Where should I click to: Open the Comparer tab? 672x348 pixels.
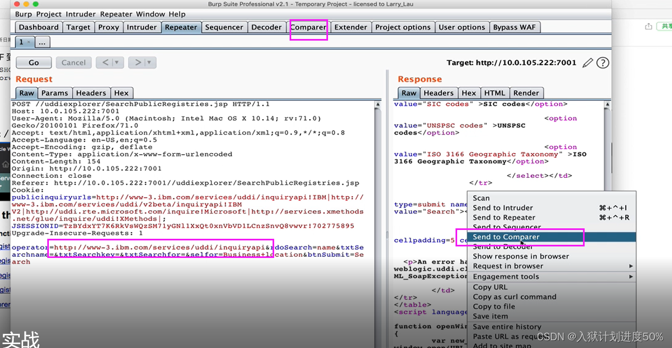[x=308, y=27]
